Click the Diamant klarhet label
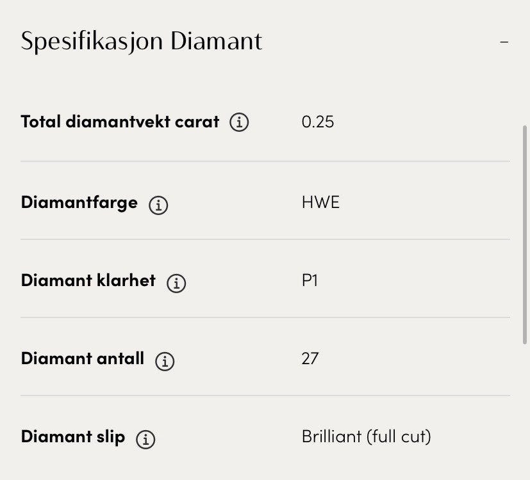Viewport: 530px width, 480px height. point(88,281)
